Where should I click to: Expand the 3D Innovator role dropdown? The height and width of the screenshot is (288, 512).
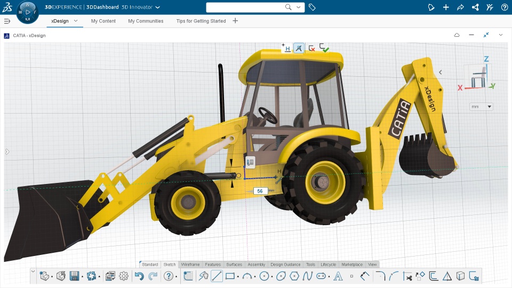(157, 7)
